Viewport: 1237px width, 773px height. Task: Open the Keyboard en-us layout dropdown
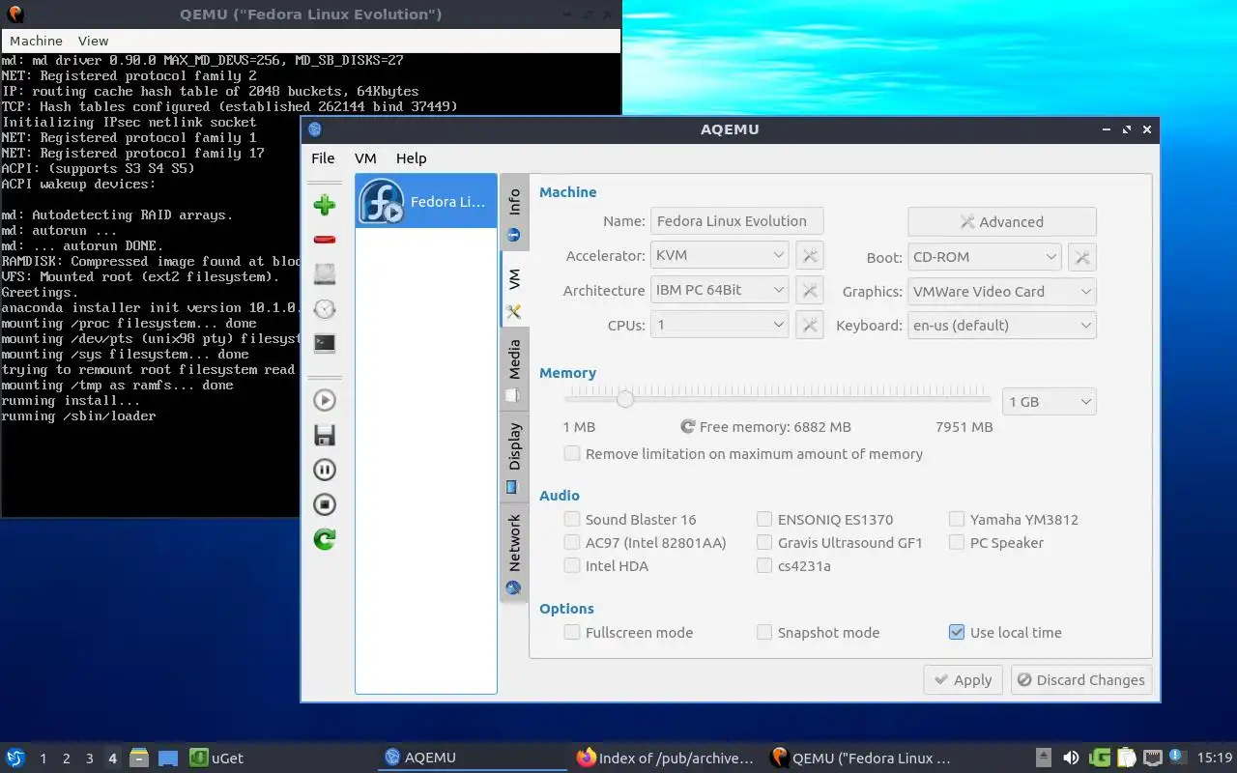coord(1002,326)
